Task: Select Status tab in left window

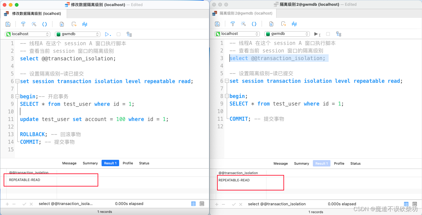Action: point(144,163)
